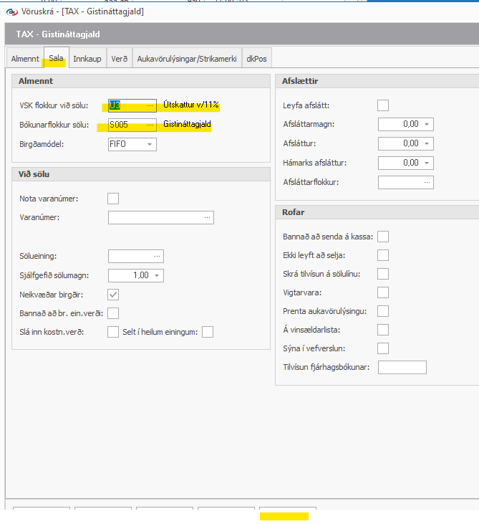Viewport: 479px width, 524px height.
Task: Check Bannað að senda á kassa
Action: 383,237
